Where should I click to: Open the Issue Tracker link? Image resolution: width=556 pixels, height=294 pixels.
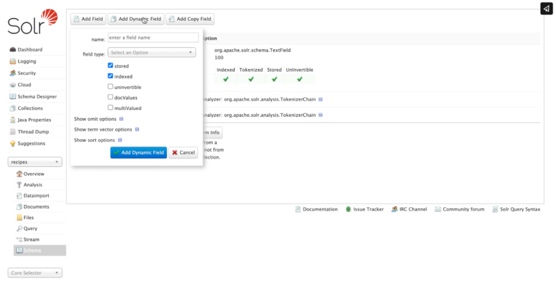click(x=368, y=209)
